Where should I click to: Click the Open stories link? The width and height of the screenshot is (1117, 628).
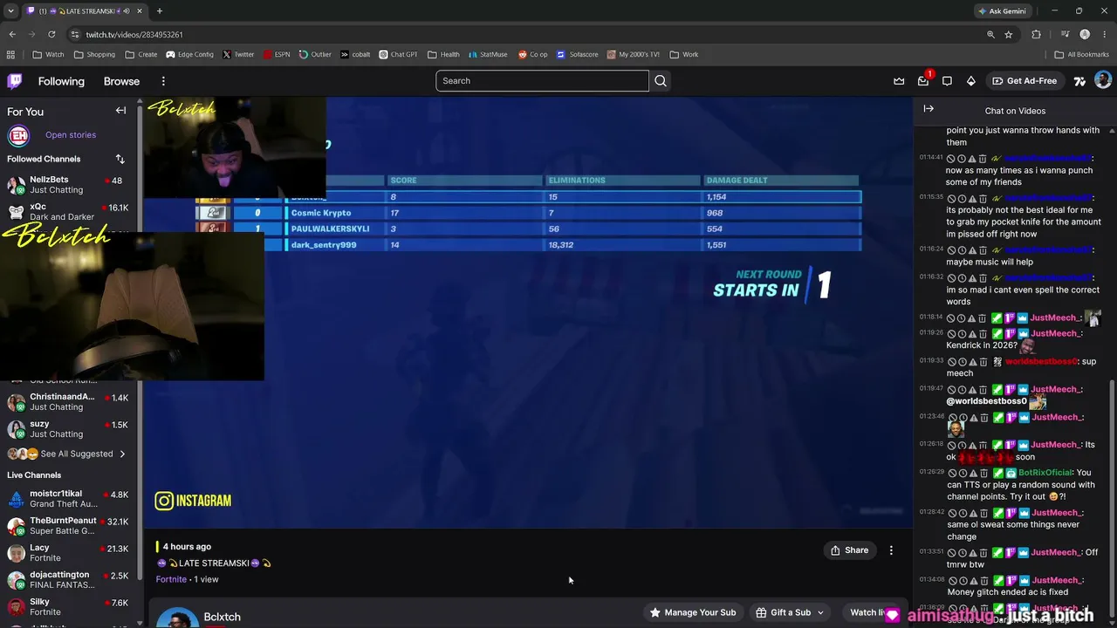(x=71, y=135)
